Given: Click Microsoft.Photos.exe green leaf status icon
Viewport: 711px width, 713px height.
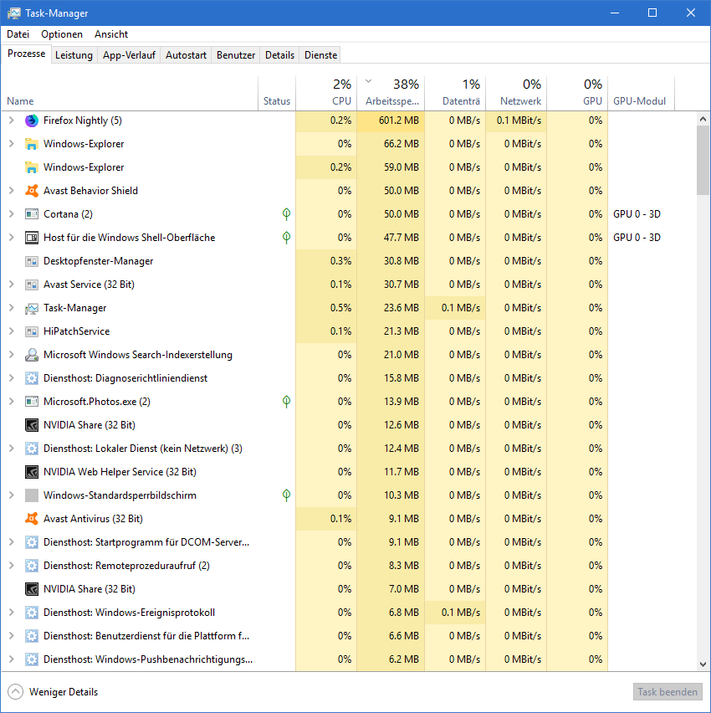Looking at the screenshot, I should [286, 401].
